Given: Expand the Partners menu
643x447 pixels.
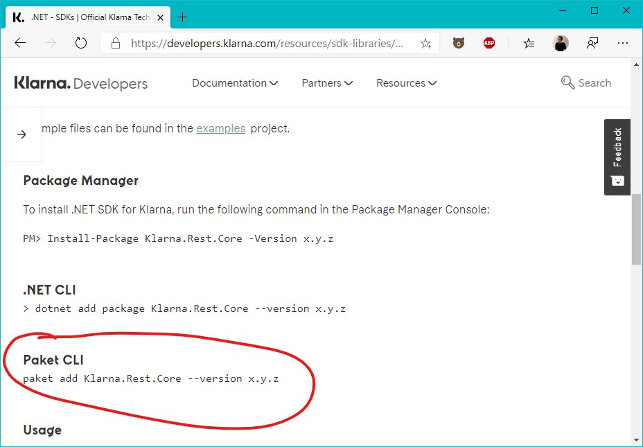Looking at the screenshot, I should [x=327, y=83].
